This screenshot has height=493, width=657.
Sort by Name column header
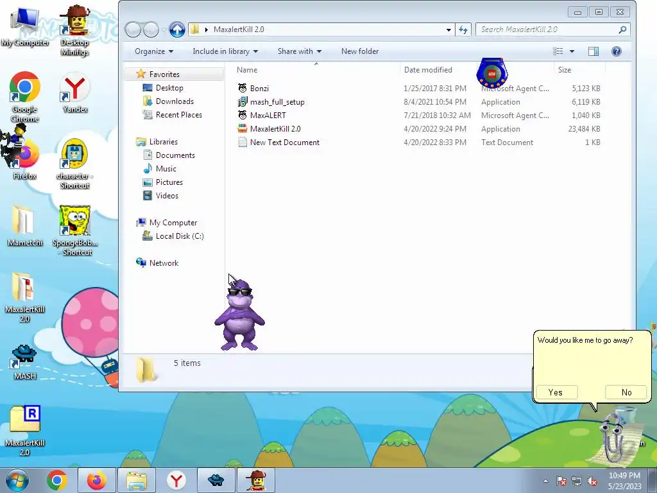[x=247, y=70]
